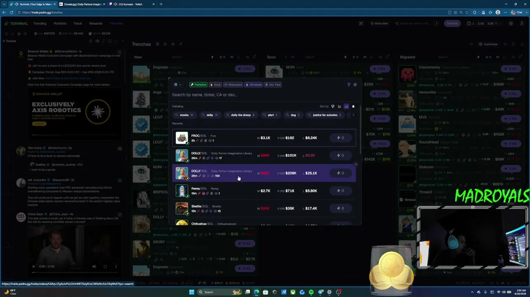Sort results by line chart icon
Image resolution: width=530 pixels, height=297 pixels.
pos(340,106)
